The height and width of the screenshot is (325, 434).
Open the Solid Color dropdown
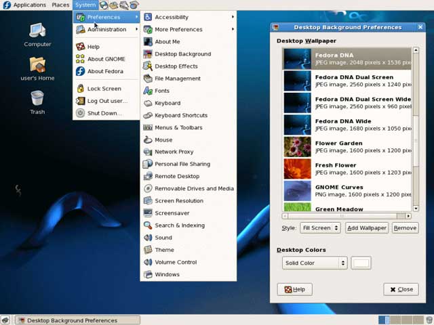(x=315, y=263)
